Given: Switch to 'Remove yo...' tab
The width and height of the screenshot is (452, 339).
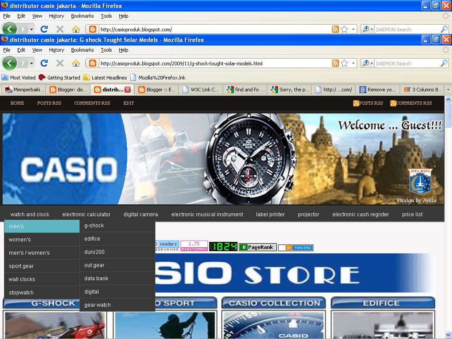Looking at the screenshot, I should click(378, 90).
